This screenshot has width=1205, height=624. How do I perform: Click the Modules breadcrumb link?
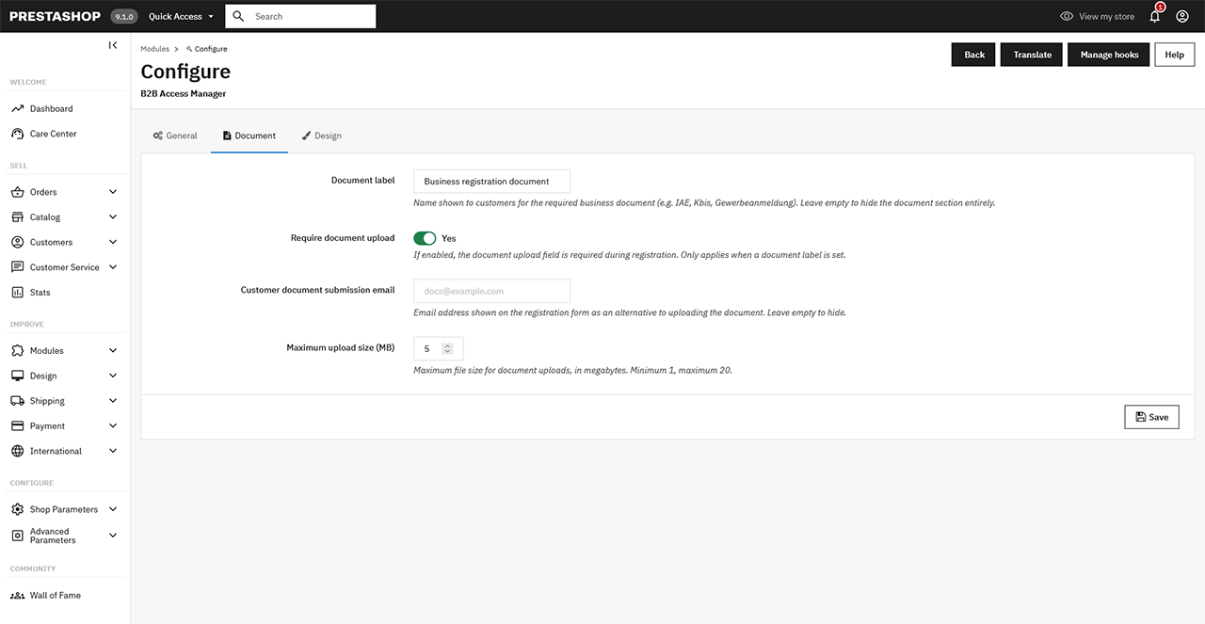pyautogui.click(x=153, y=48)
